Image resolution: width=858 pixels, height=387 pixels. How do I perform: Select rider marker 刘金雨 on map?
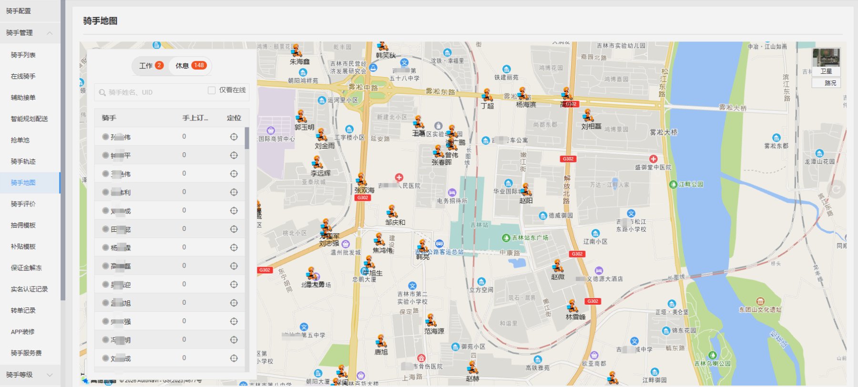pyautogui.click(x=322, y=135)
